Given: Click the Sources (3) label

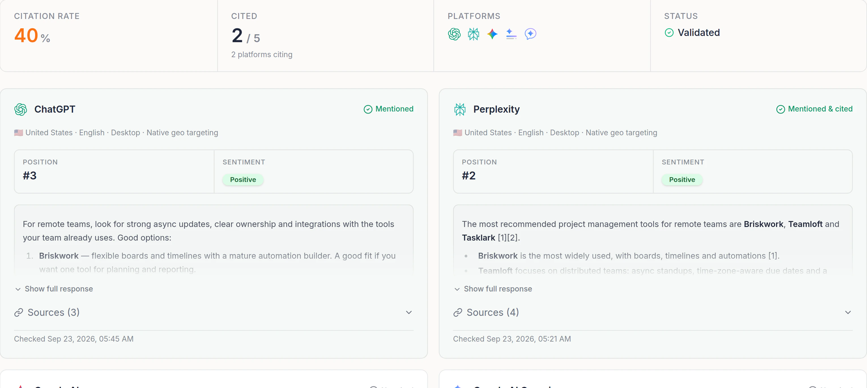Looking at the screenshot, I should tap(54, 312).
